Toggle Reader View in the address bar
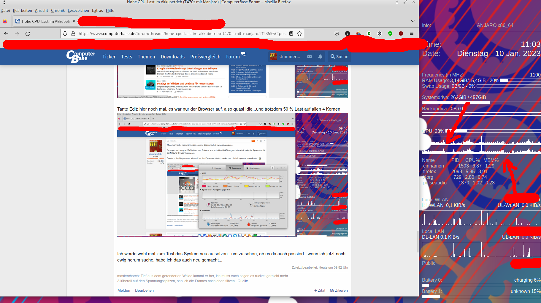Screen dimensions: 541x303 (x=291, y=34)
